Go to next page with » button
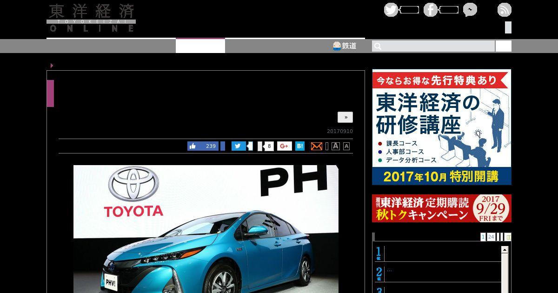Viewport: 558px width, 293px height. coord(345,117)
